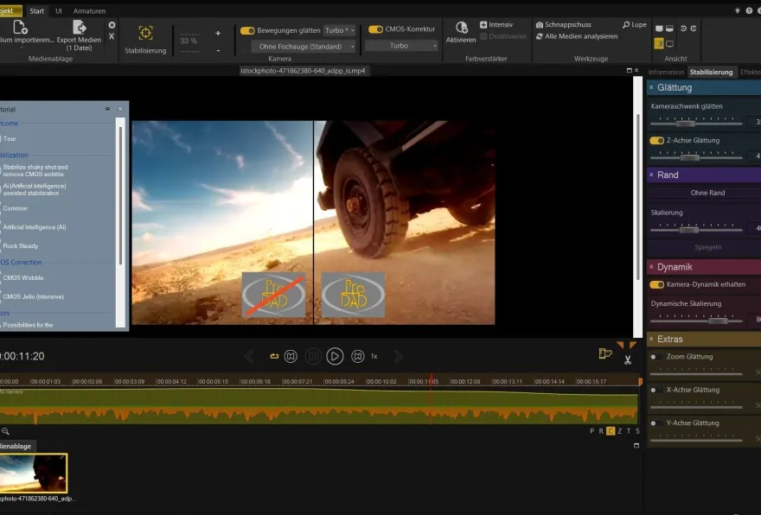
Task: Click the pause button
Action: pyautogui.click(x=313, y=356)
